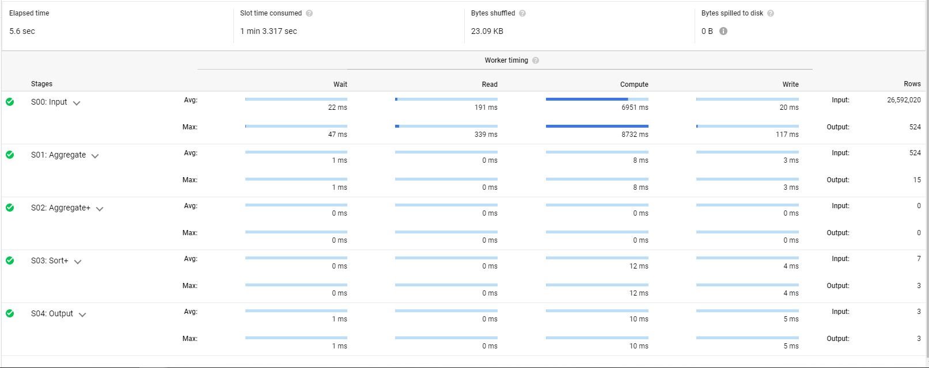Expand the S03: Sort+ stage chevron
Screen dimensions: 929x368
(78, 262)
